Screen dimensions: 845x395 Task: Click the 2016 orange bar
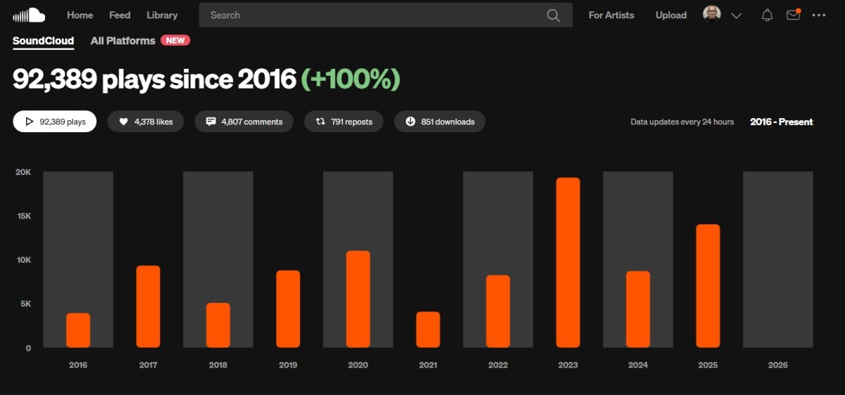click(x=78, y=330)
